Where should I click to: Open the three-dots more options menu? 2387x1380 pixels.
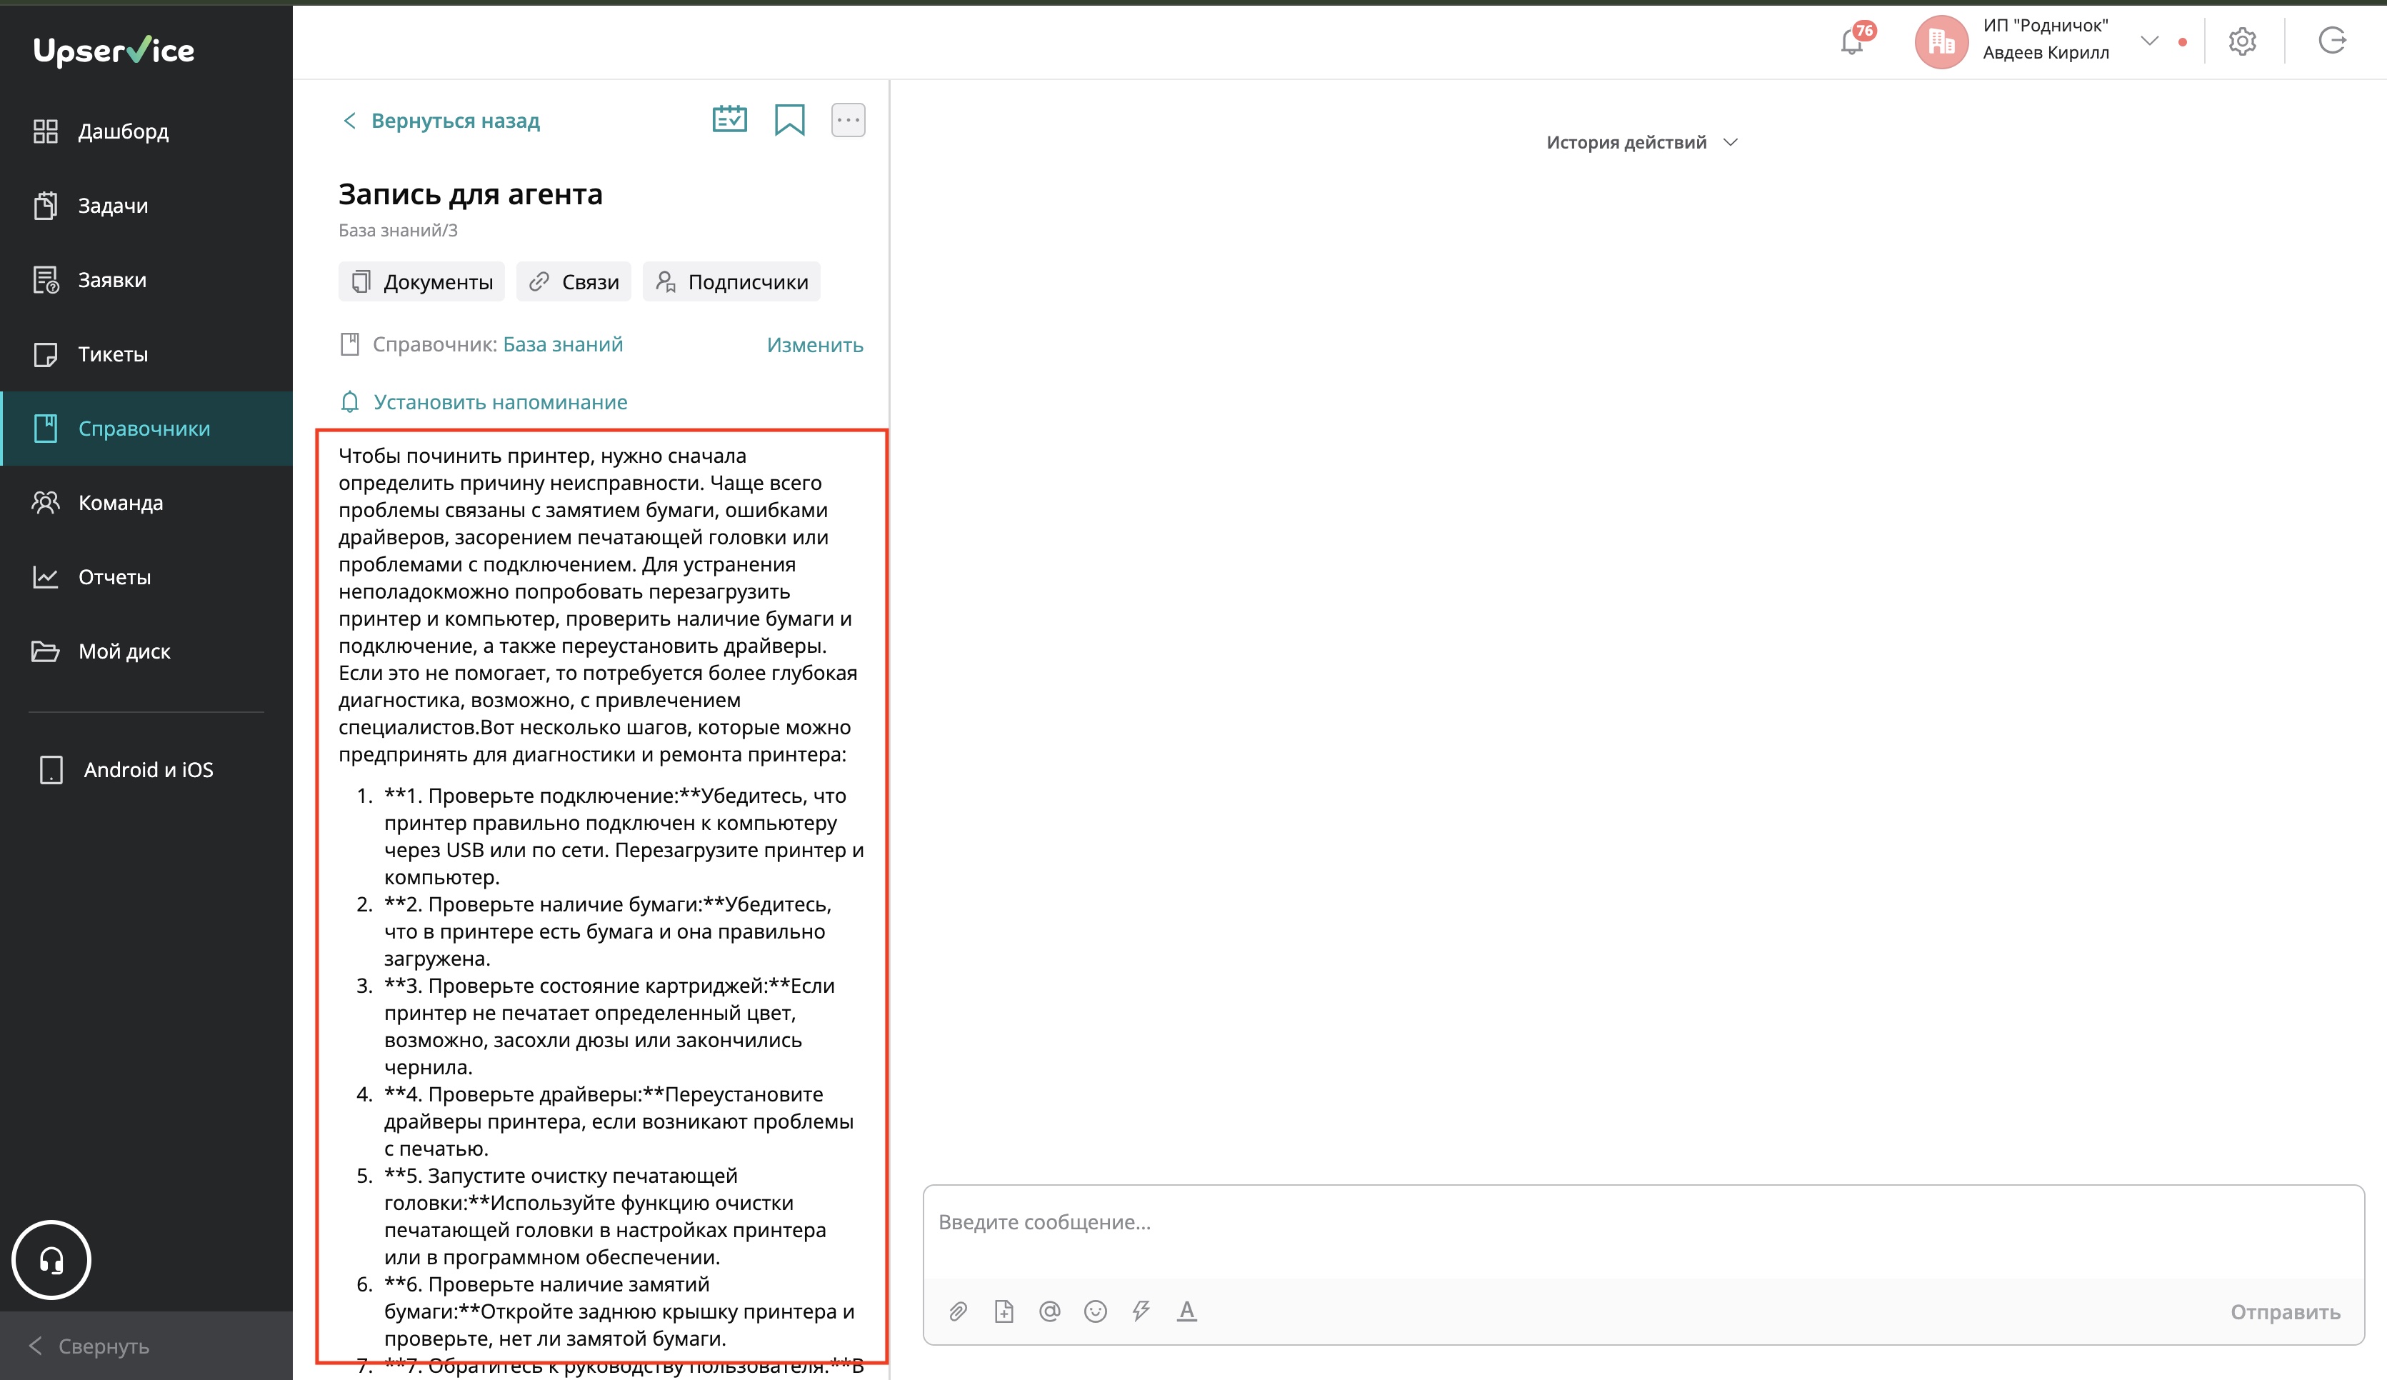(848, 120)
